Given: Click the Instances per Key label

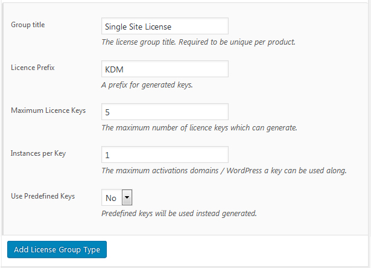Looking at the screenshot, I should click(x=38, y=153).
